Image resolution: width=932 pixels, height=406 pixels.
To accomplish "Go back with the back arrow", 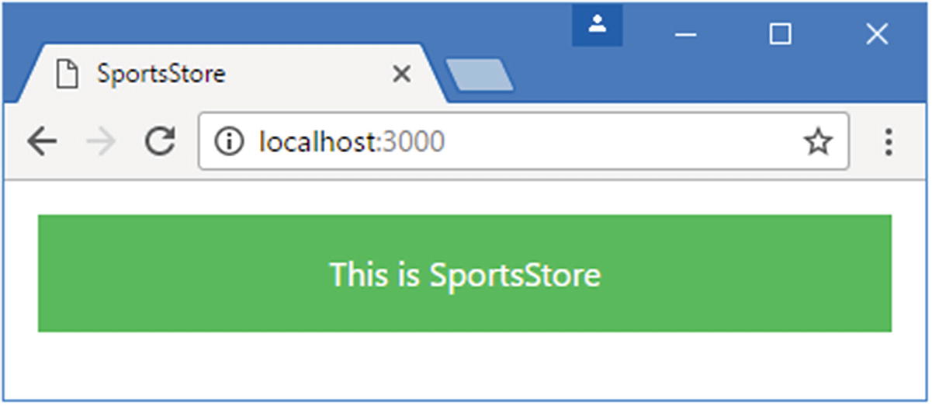I will click(x=42, y=142).
